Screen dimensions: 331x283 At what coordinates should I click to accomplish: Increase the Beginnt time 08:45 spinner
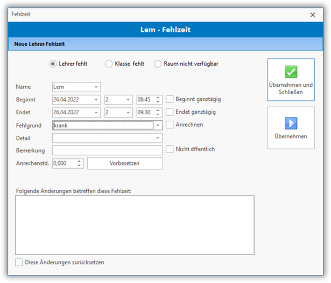pos(158,98)
